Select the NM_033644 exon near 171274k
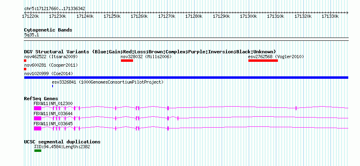This screenshot has height=166, width=360. (178, 118)
